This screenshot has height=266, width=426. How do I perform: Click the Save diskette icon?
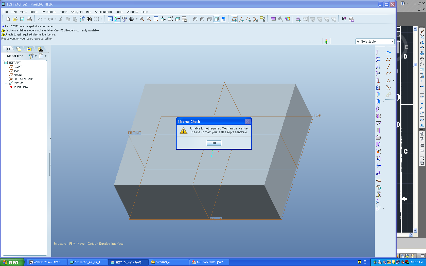coord(22,19)
